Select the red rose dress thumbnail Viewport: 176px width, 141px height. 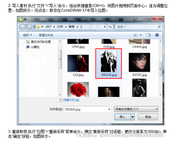pyautogui.click(x=78, y=89)
